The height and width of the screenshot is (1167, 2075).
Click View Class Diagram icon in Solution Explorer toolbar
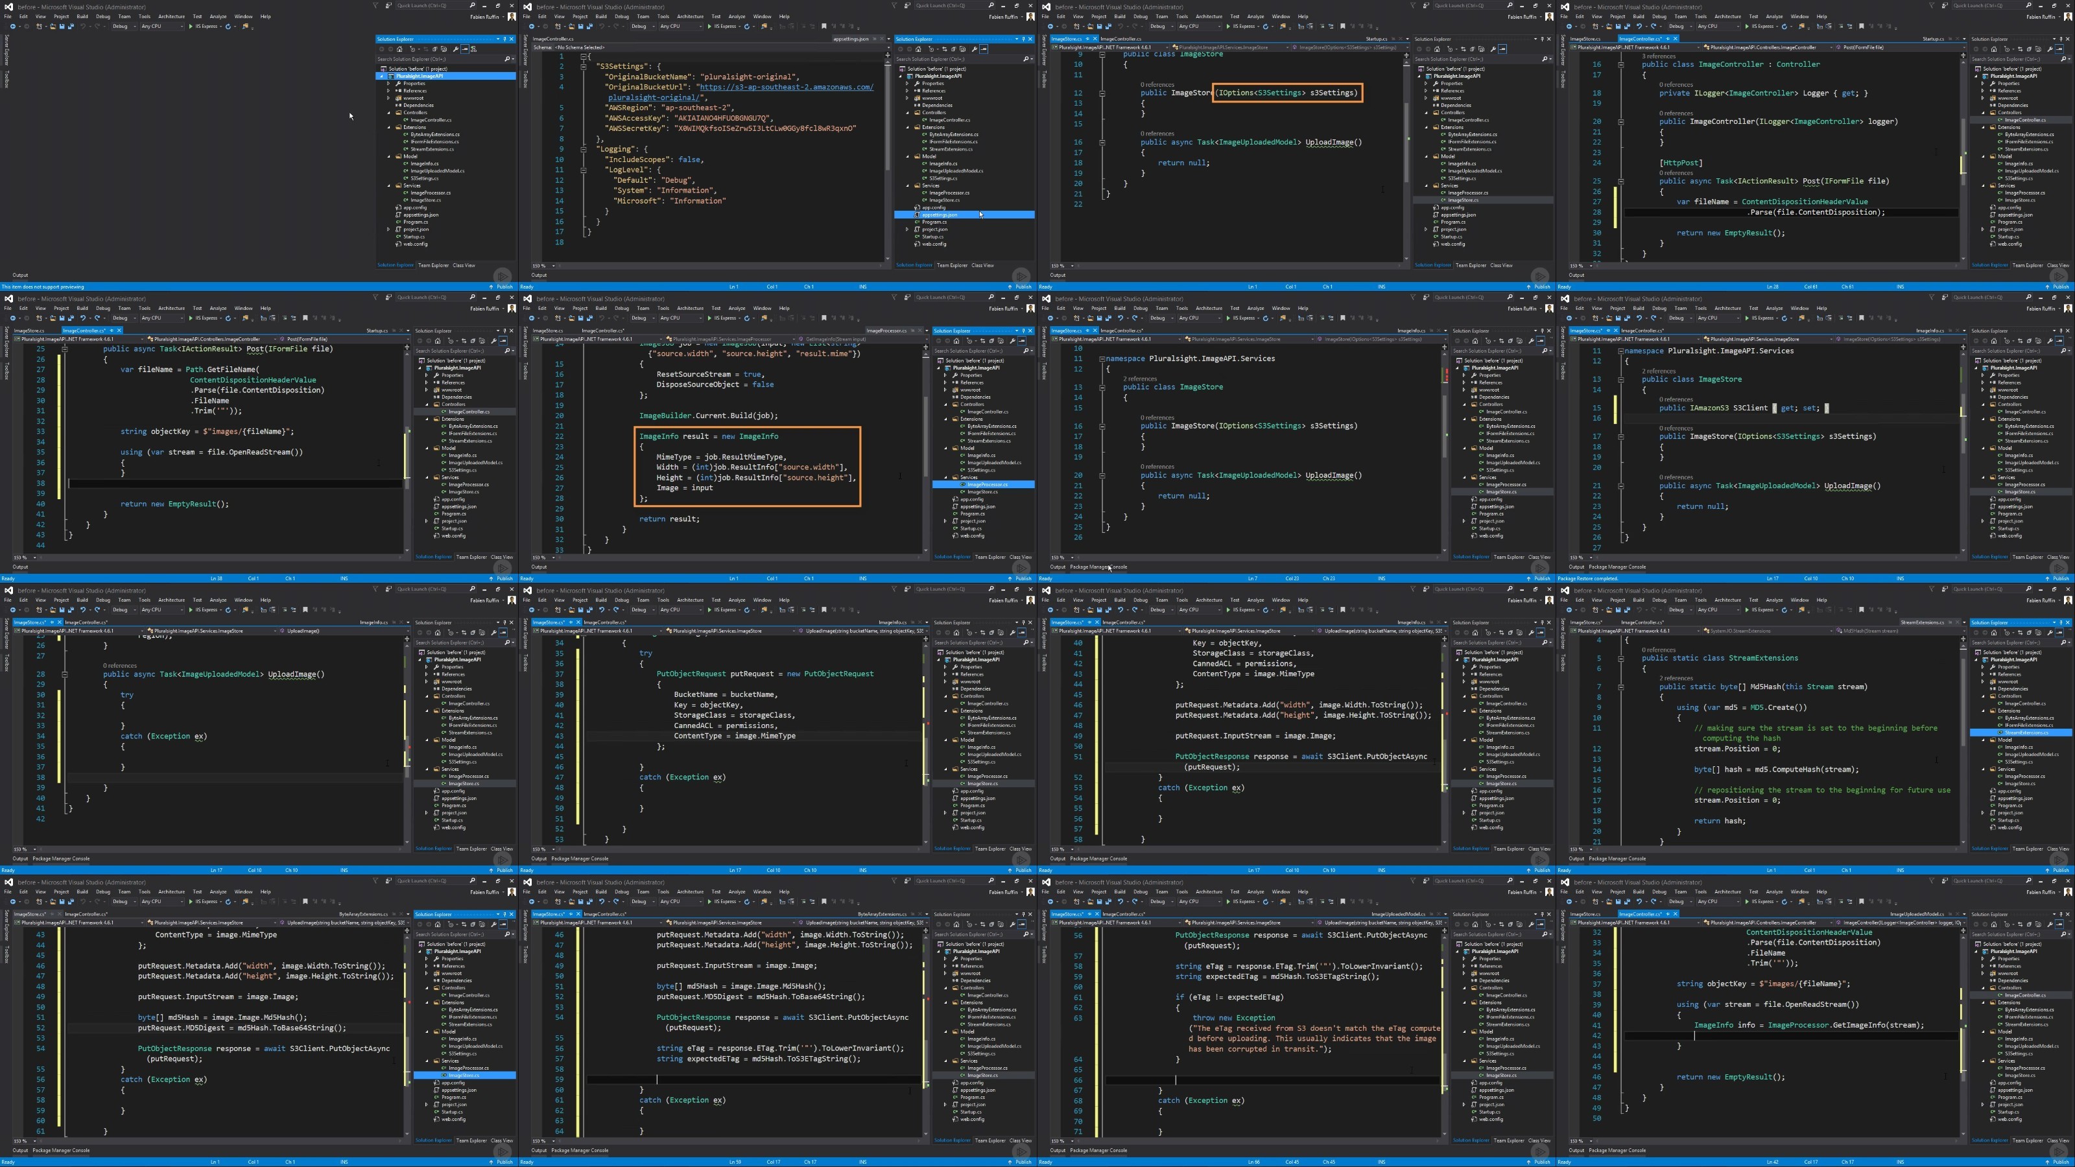click(x=475, y=49)
